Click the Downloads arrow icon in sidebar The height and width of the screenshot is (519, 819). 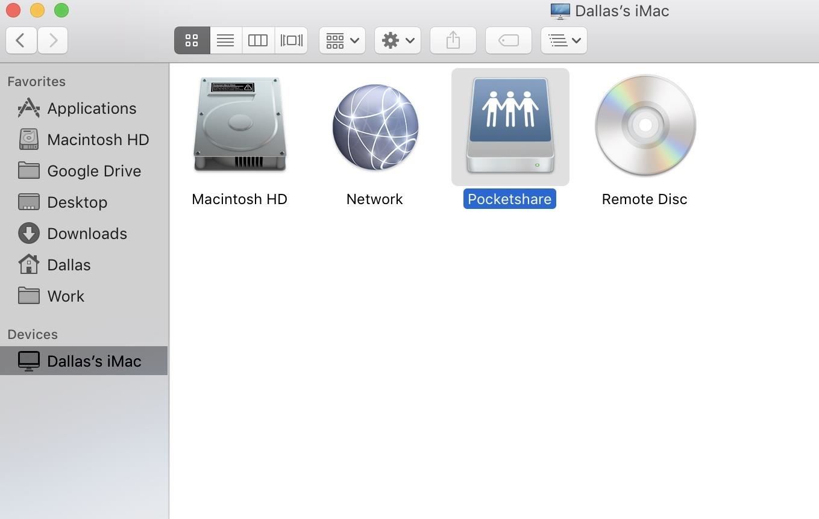click(x=28, y=234)
